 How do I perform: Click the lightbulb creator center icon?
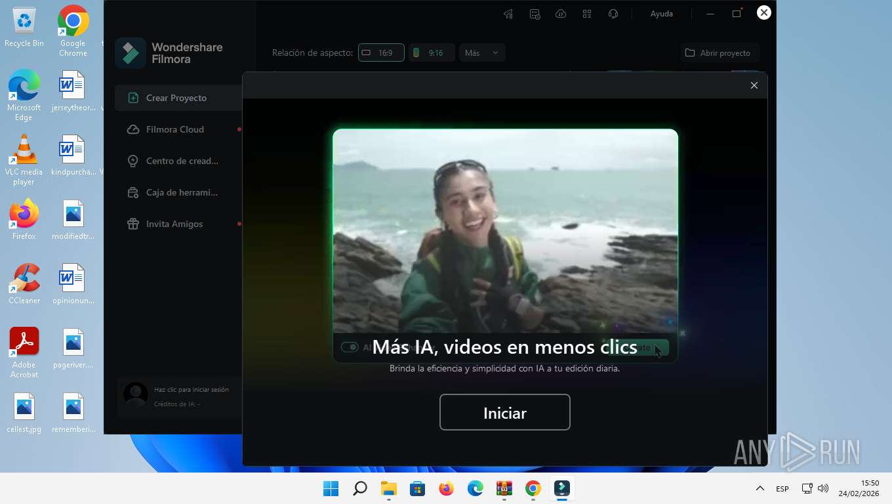133,161
